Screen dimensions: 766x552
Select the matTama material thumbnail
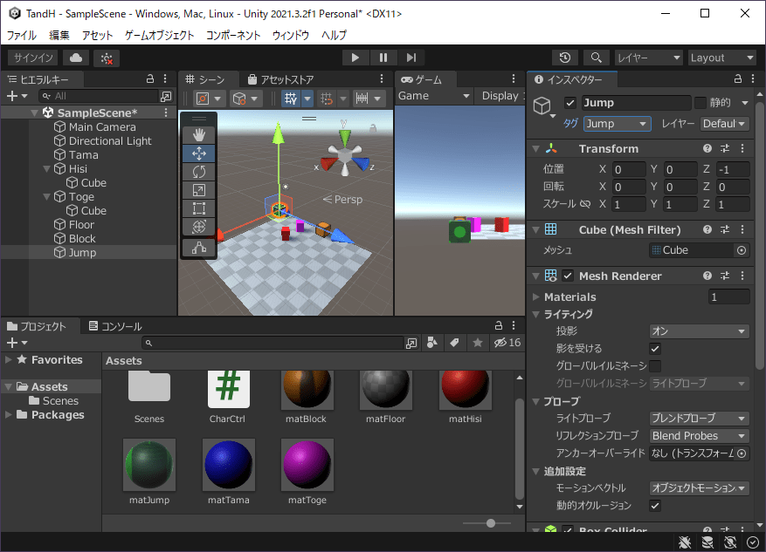[x=229, y=465]
